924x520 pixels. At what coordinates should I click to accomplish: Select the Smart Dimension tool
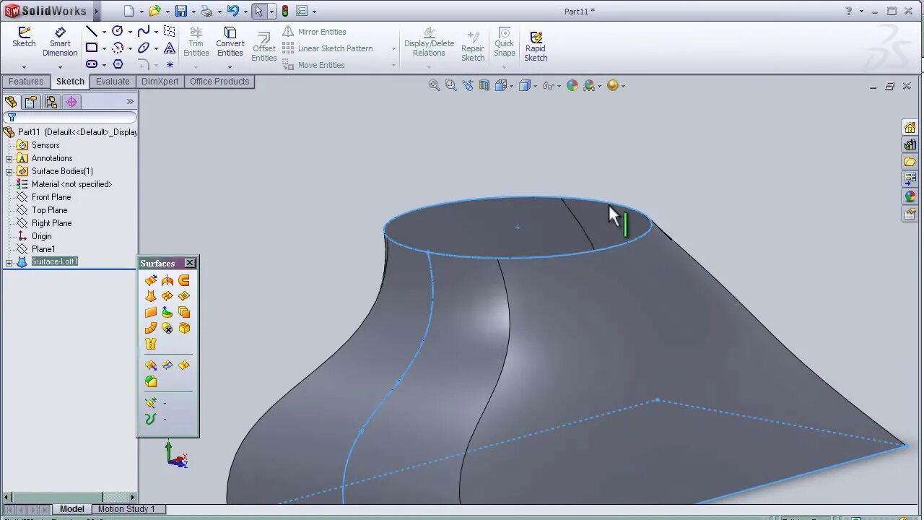coord(60,42)
